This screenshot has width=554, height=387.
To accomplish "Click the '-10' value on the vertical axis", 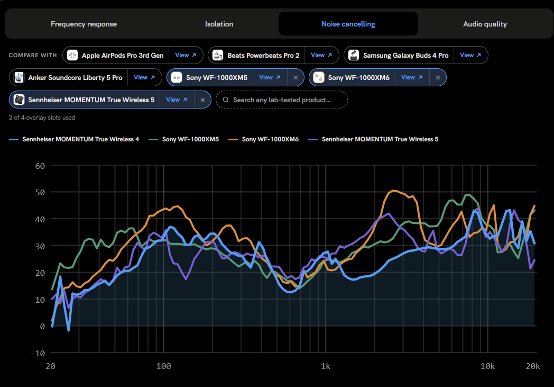I will (38, 354).
